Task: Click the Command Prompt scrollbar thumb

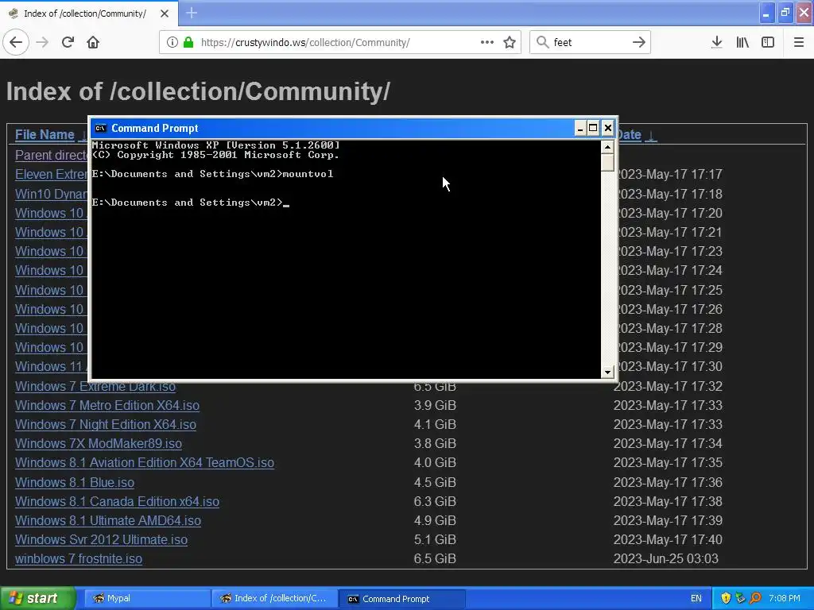Action: click(x=607, y=162)
